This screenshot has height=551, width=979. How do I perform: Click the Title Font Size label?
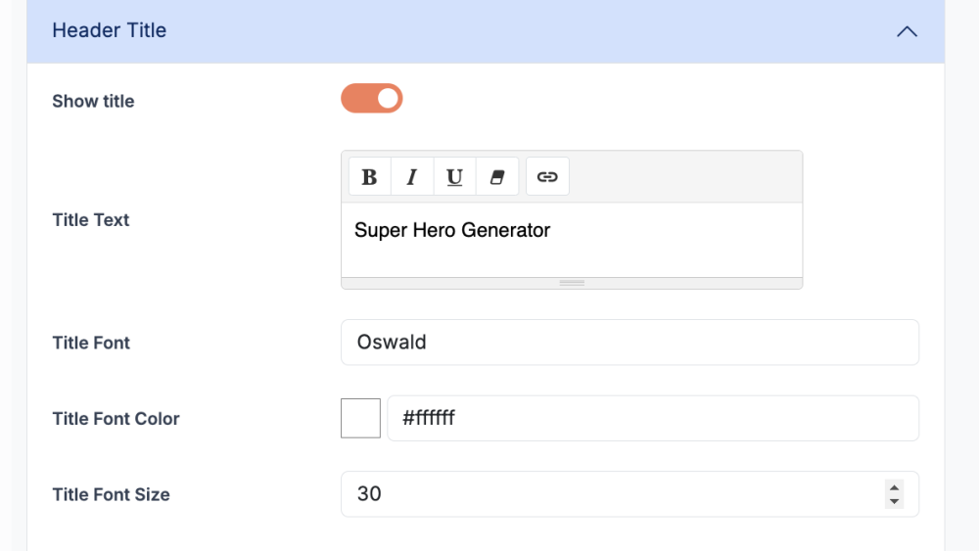[111, 495]
